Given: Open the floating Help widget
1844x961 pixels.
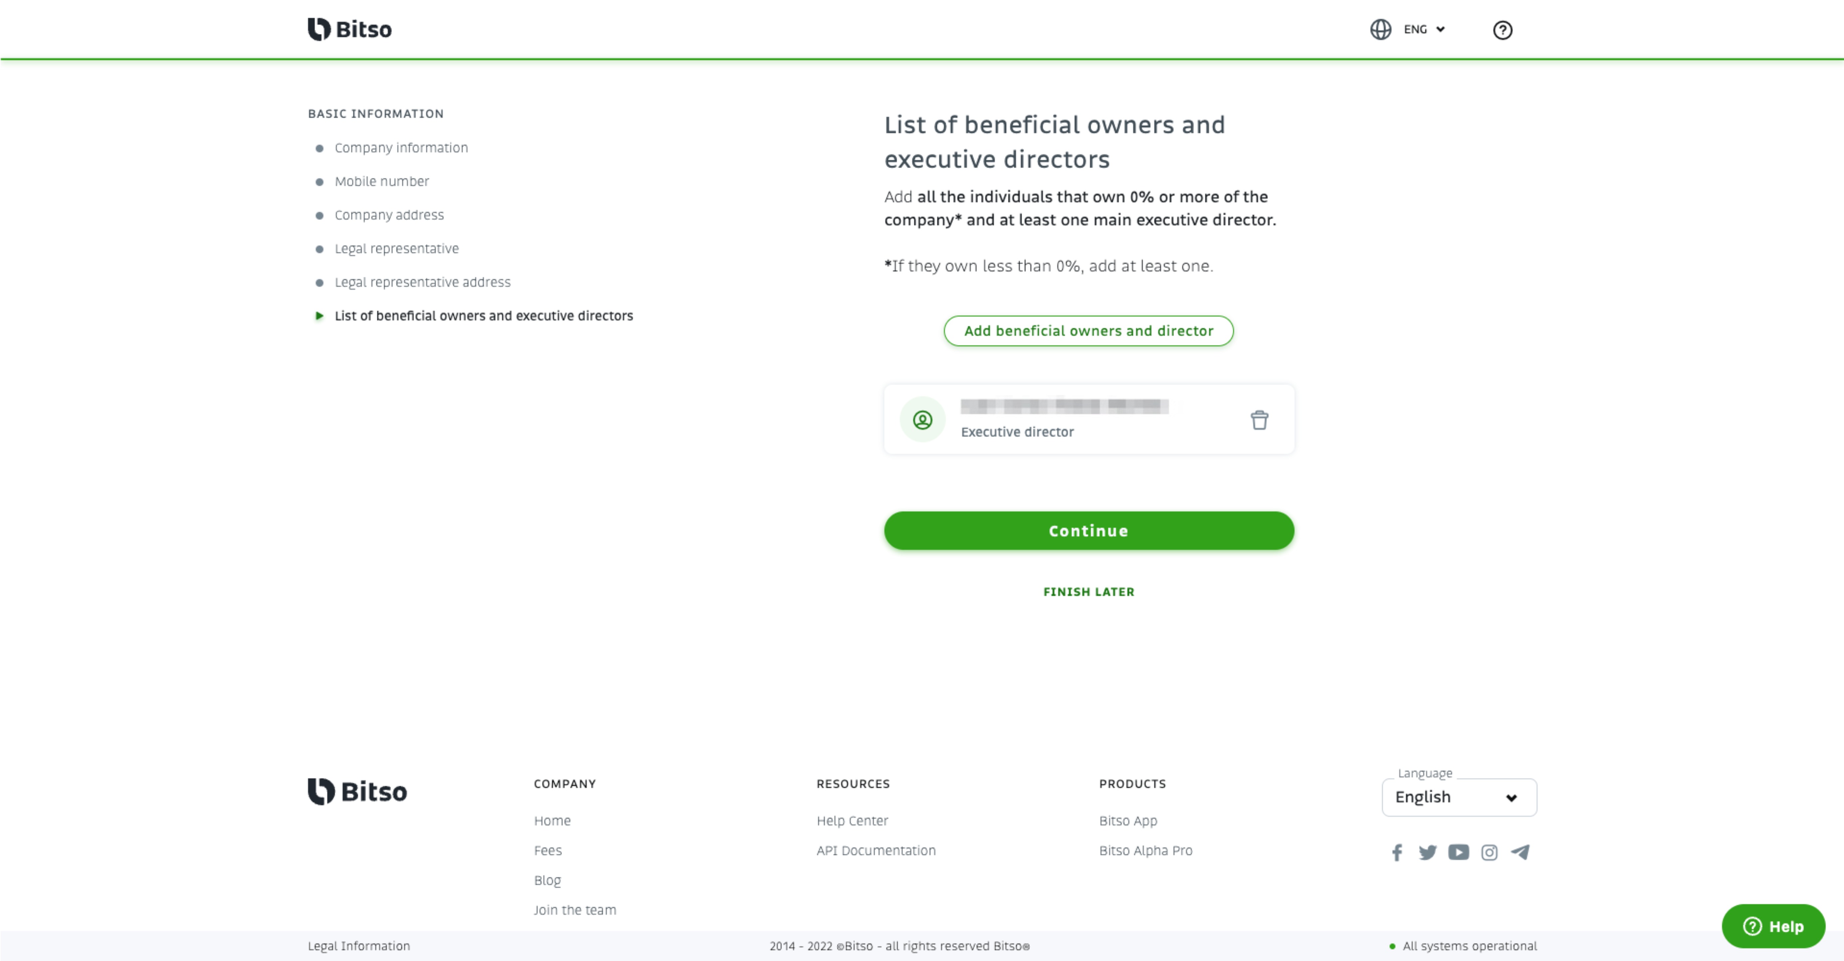Looking at the screenshot, I should pos(1773,926).
